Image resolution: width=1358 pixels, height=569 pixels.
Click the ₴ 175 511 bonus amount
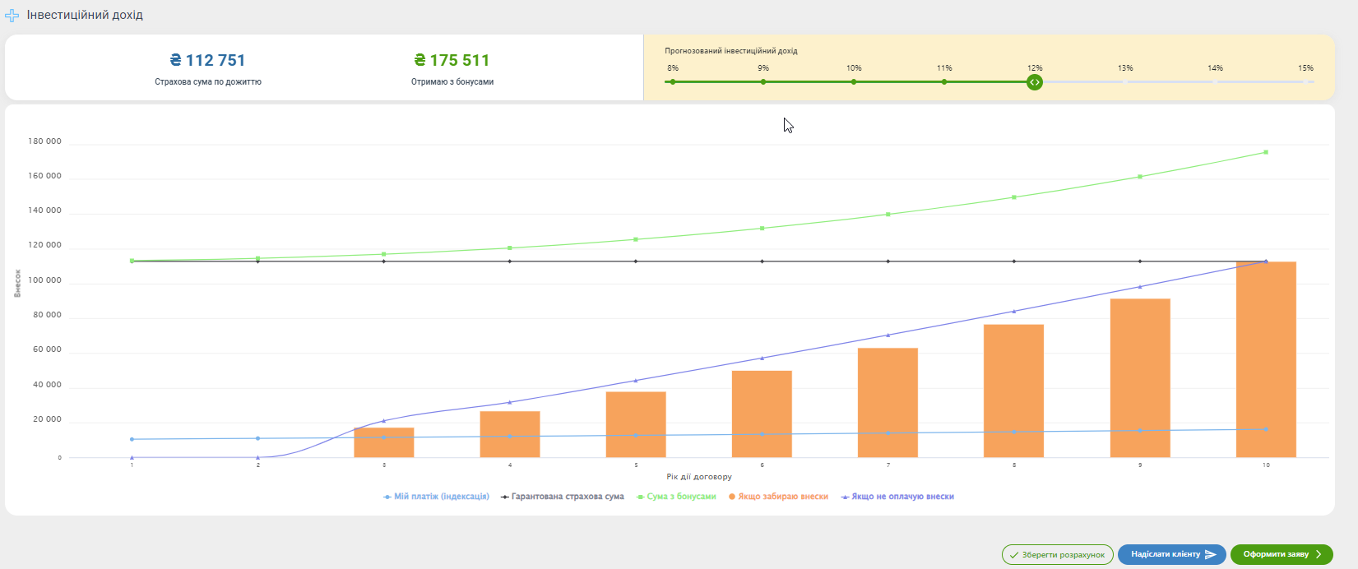[x=452, y=60]
